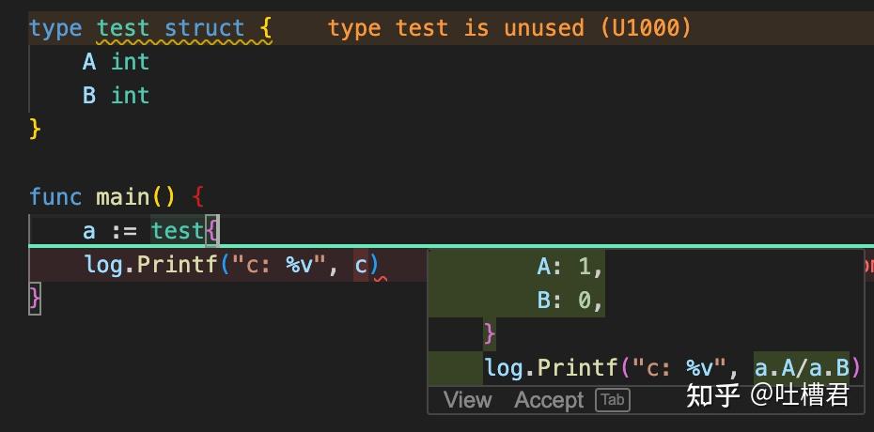This screenshot has width=874, height=432.
Task: Click the 'main' function name
Action: (122, 197)
